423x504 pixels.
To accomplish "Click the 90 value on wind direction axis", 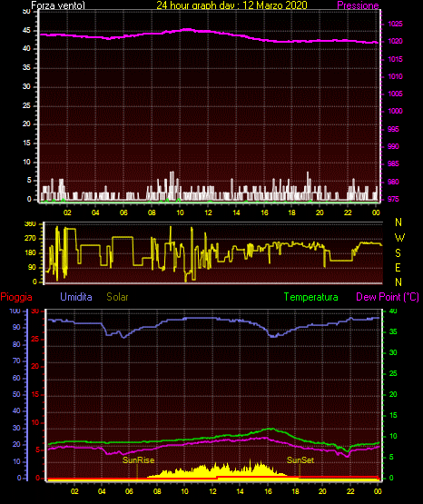I will pyautogui.click(x=32, y=268).
